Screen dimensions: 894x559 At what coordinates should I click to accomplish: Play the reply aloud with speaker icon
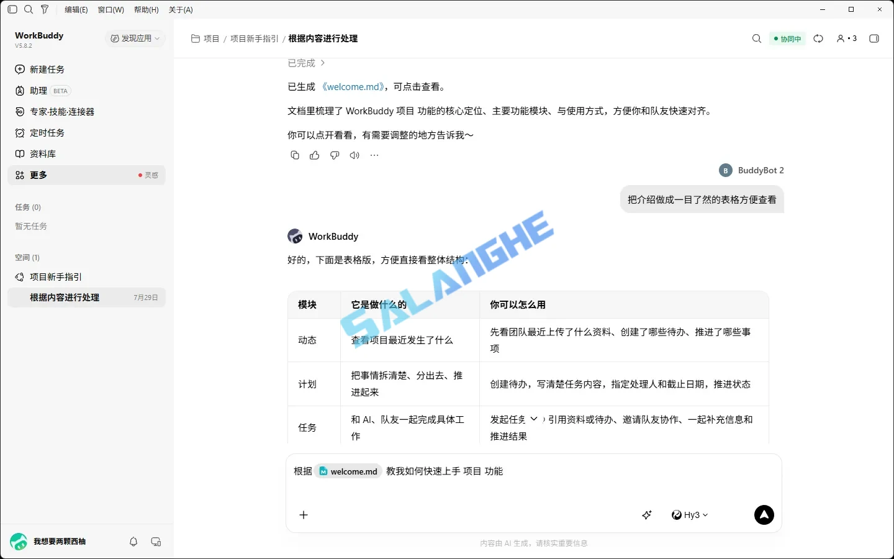[354, 155]
